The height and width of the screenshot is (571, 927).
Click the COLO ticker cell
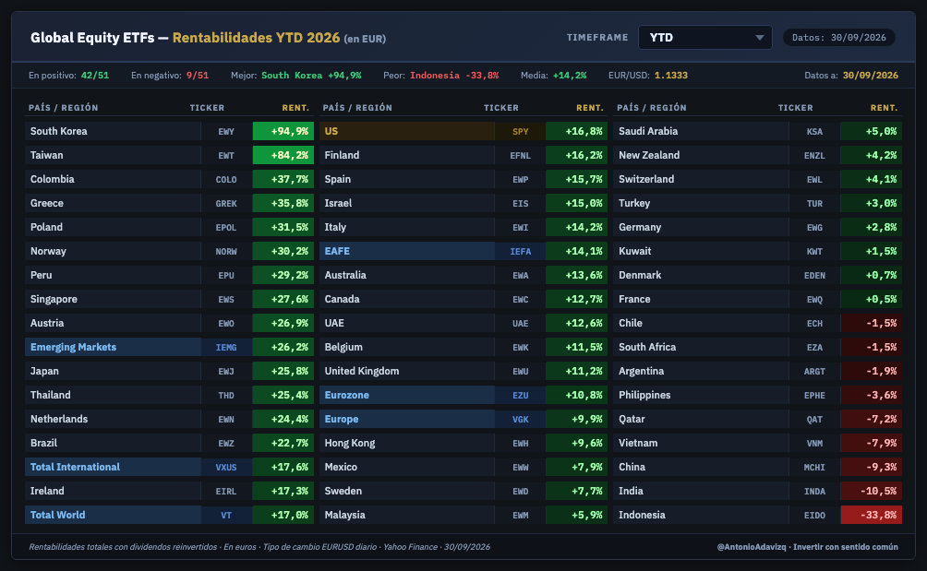click(x=226, y=180)
